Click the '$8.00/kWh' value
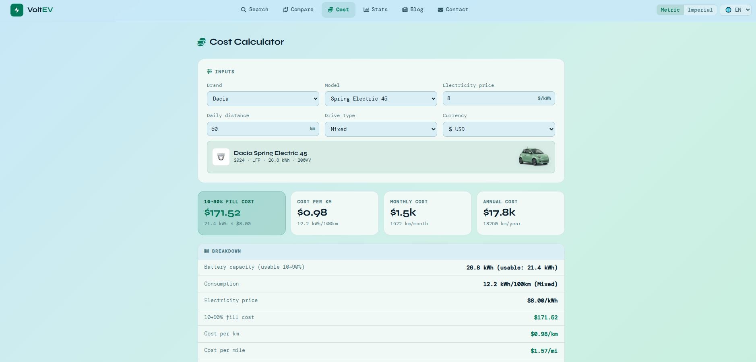Screen dimensions: 756x362 [x=543, y=300]
